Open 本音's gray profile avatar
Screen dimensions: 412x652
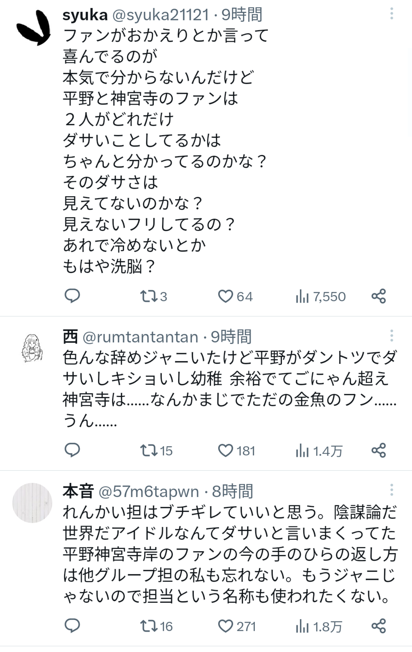(32, 503)
